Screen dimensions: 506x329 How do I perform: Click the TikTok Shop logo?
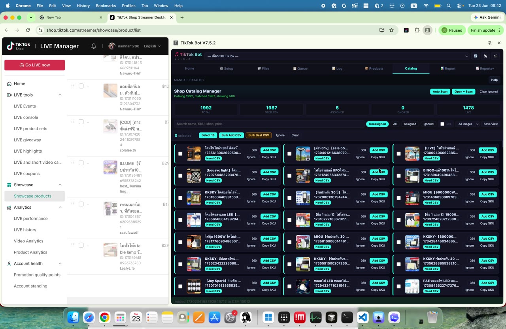pyautogui.click(x=19, y=46)
